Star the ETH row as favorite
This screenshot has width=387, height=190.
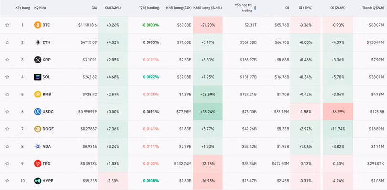[x=7, y=42]
